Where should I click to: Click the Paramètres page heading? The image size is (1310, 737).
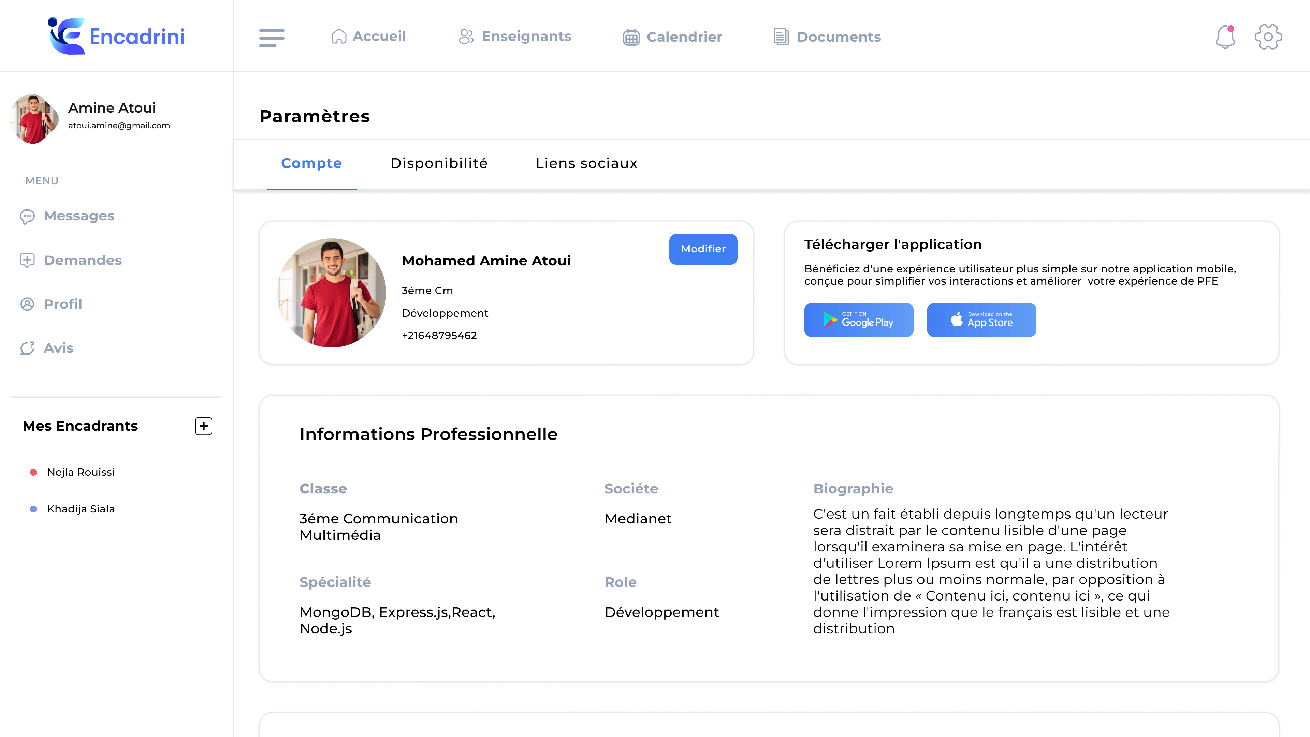point(314,116)
